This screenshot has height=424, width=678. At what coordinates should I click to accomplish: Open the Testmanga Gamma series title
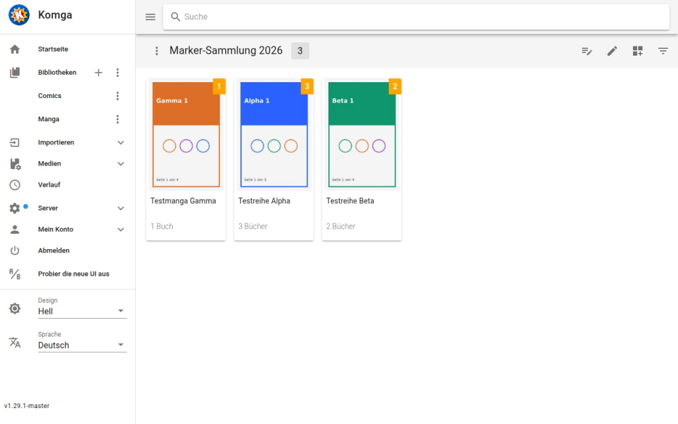183,201
